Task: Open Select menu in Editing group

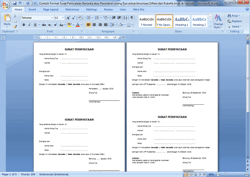Action: pyautogui.click(x=235, y=27)
